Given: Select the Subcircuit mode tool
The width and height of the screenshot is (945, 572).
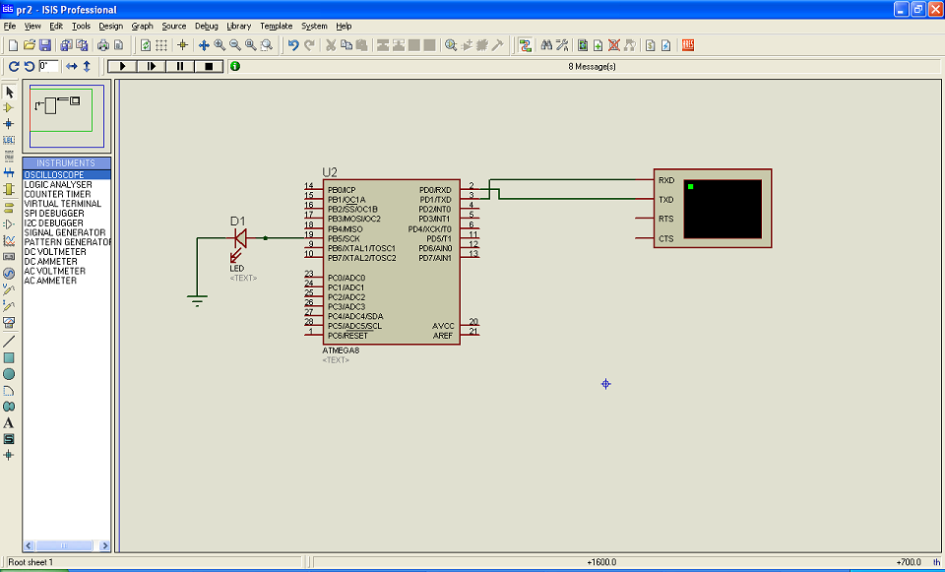Looking at the screenshot, I should 9,189.
